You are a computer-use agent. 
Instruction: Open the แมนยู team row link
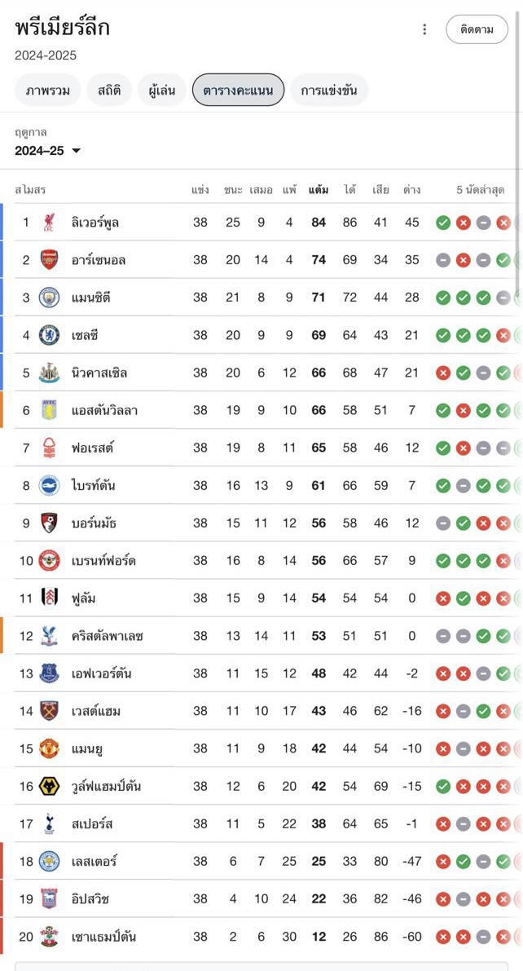pos(261,748)
